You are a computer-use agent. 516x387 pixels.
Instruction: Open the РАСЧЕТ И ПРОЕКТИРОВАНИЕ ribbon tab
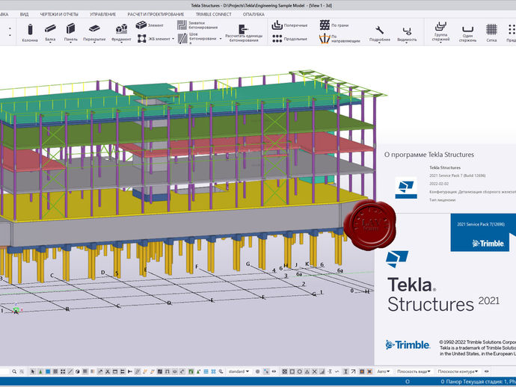pyautogui.click(x=156, y=14)
